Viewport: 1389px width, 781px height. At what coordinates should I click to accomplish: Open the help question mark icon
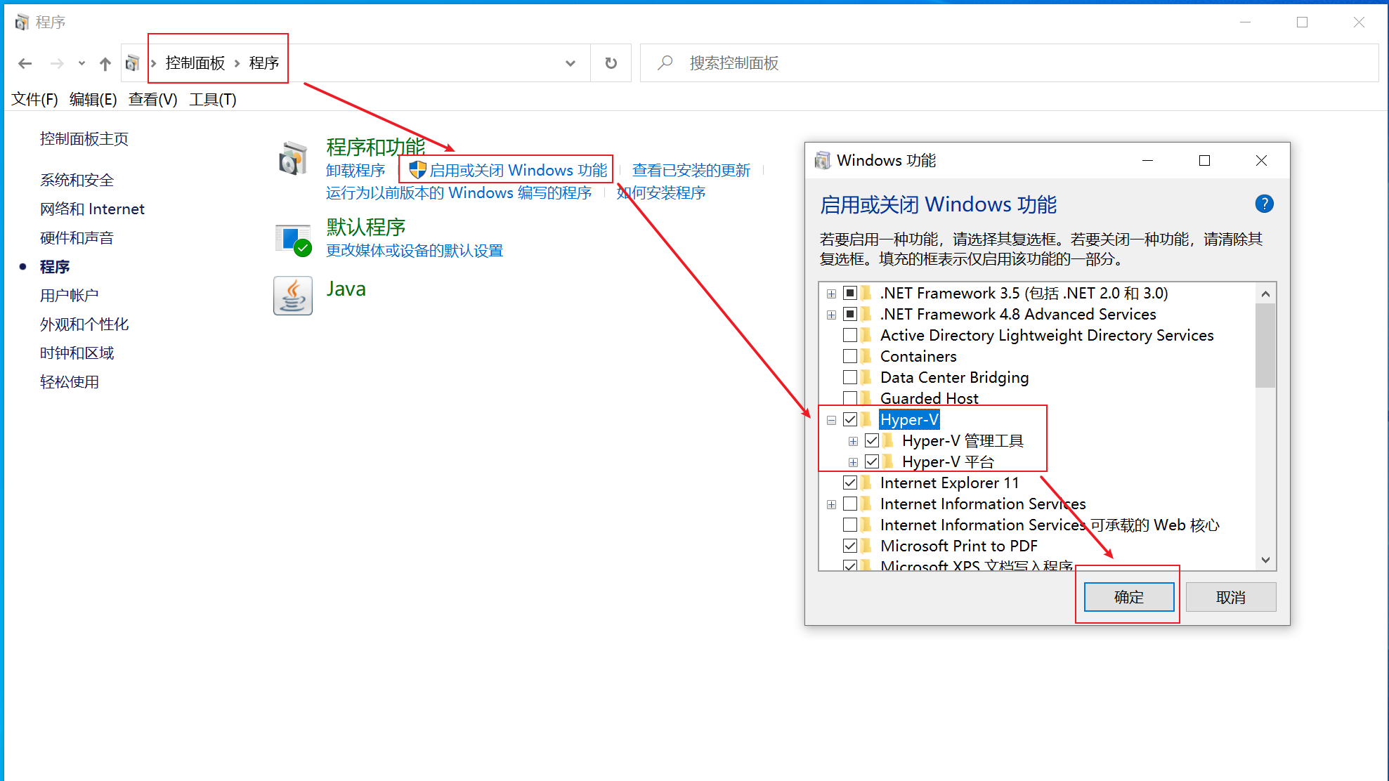(1264, 204)
